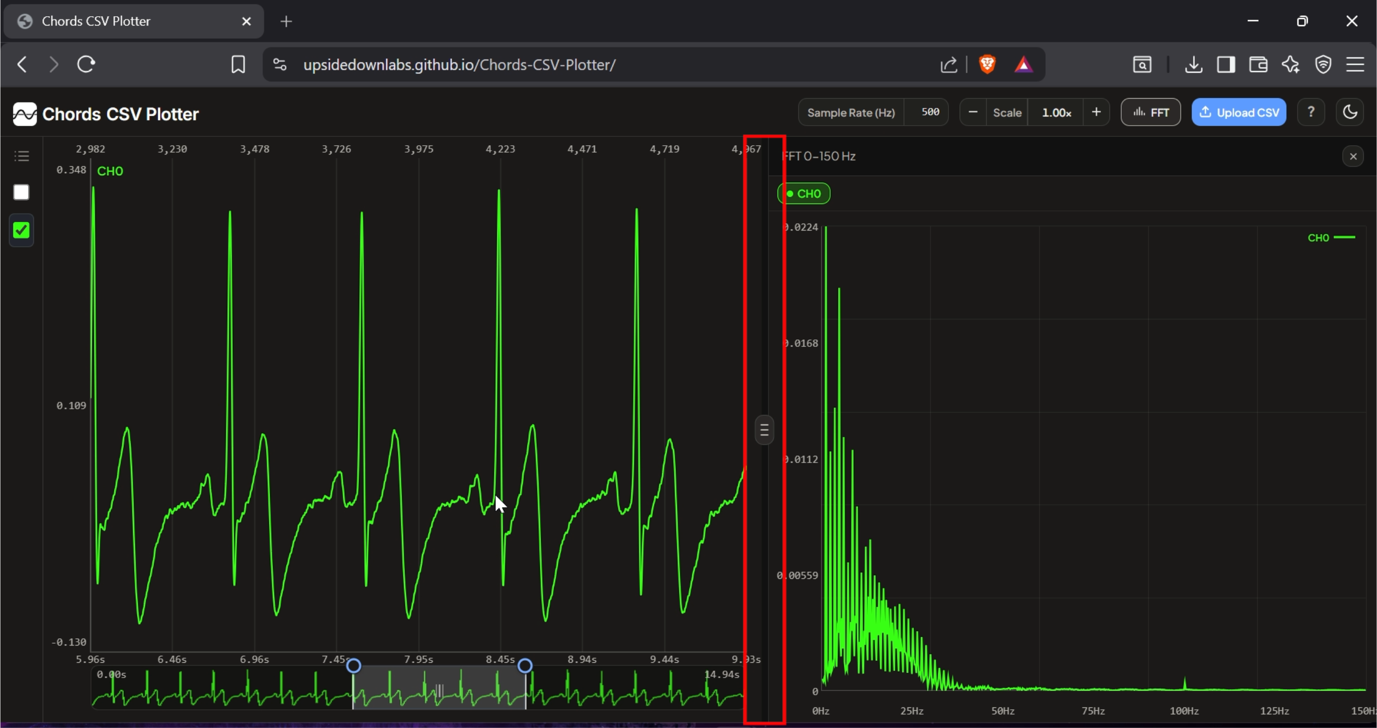
Task: Open the browser hamburger menu
Action: pyautogui.click(x=1355, y=65)
